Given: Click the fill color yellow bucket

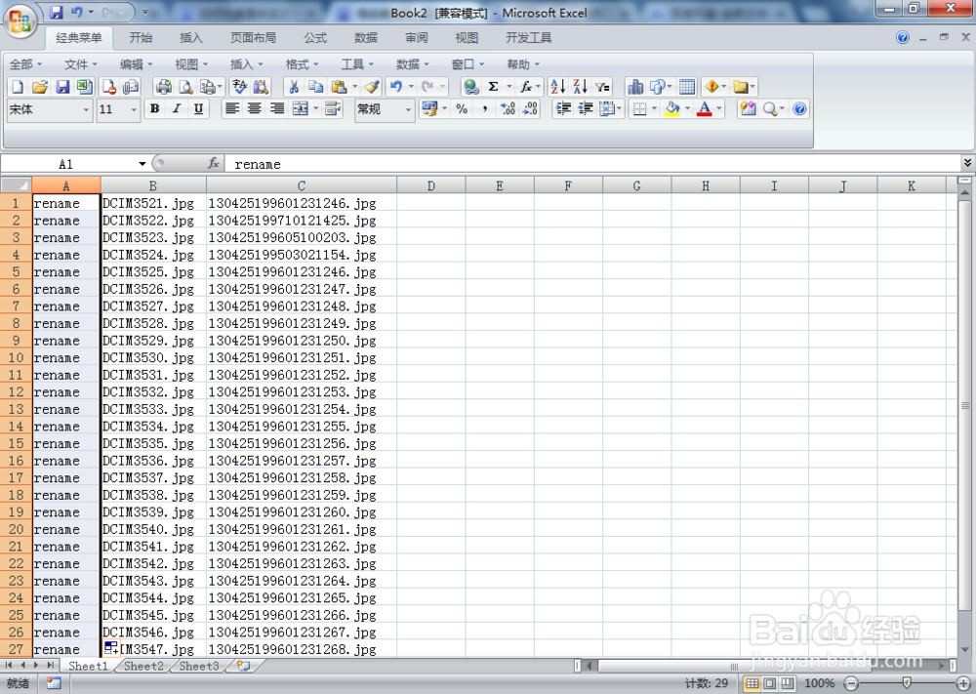Looking at the screenshot, I should coord(672,109).
